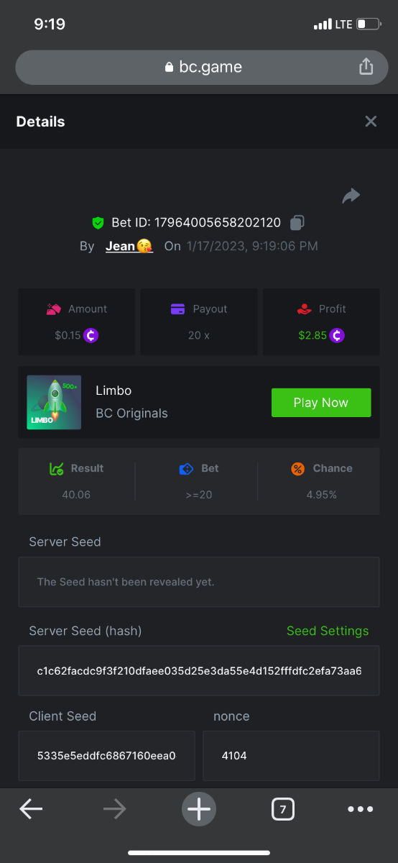The image size is (398, 863).
Task: Close the Details panel
Action: pyautogui.click(x=371, y=122)
